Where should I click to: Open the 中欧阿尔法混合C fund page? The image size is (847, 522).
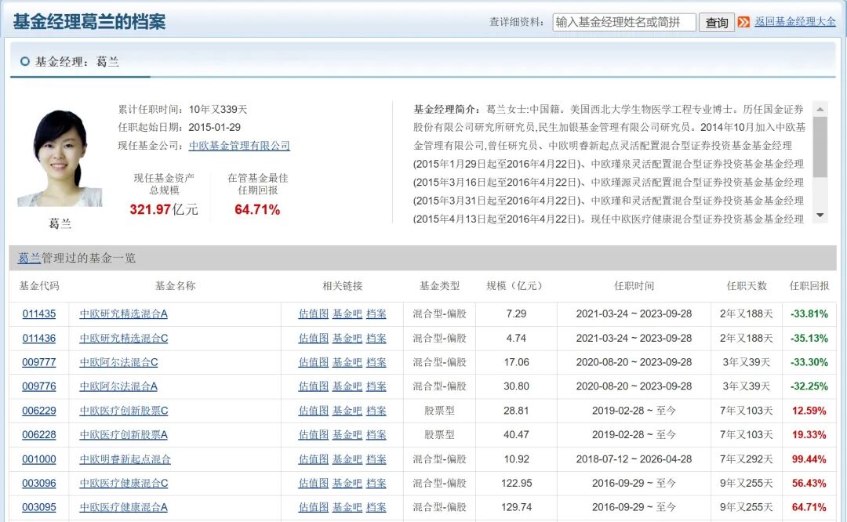point(119,362)
